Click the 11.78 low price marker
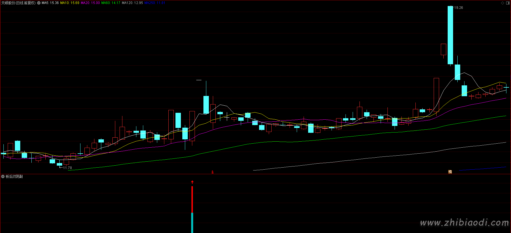 point(67,168)
